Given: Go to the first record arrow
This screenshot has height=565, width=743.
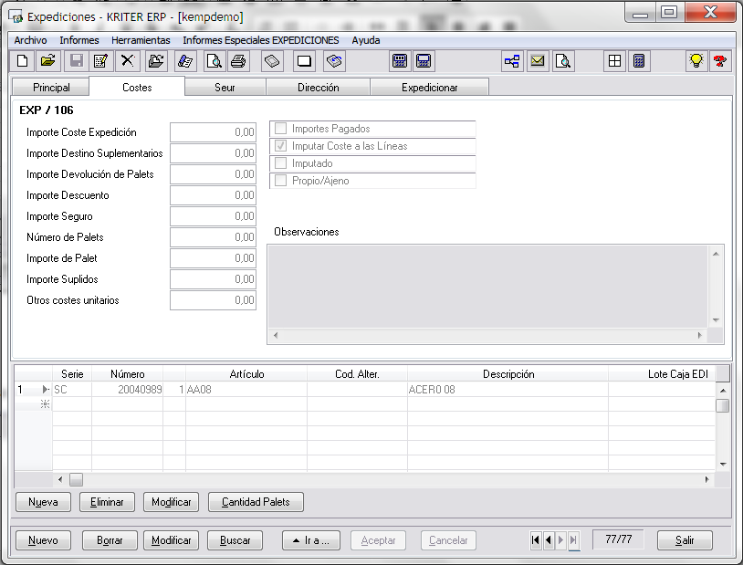Looking at the screenshot, I should point(536,539).
